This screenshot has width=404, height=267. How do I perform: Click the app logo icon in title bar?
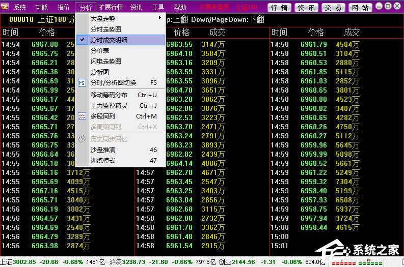pyautogui.click(x=5, y=6)
